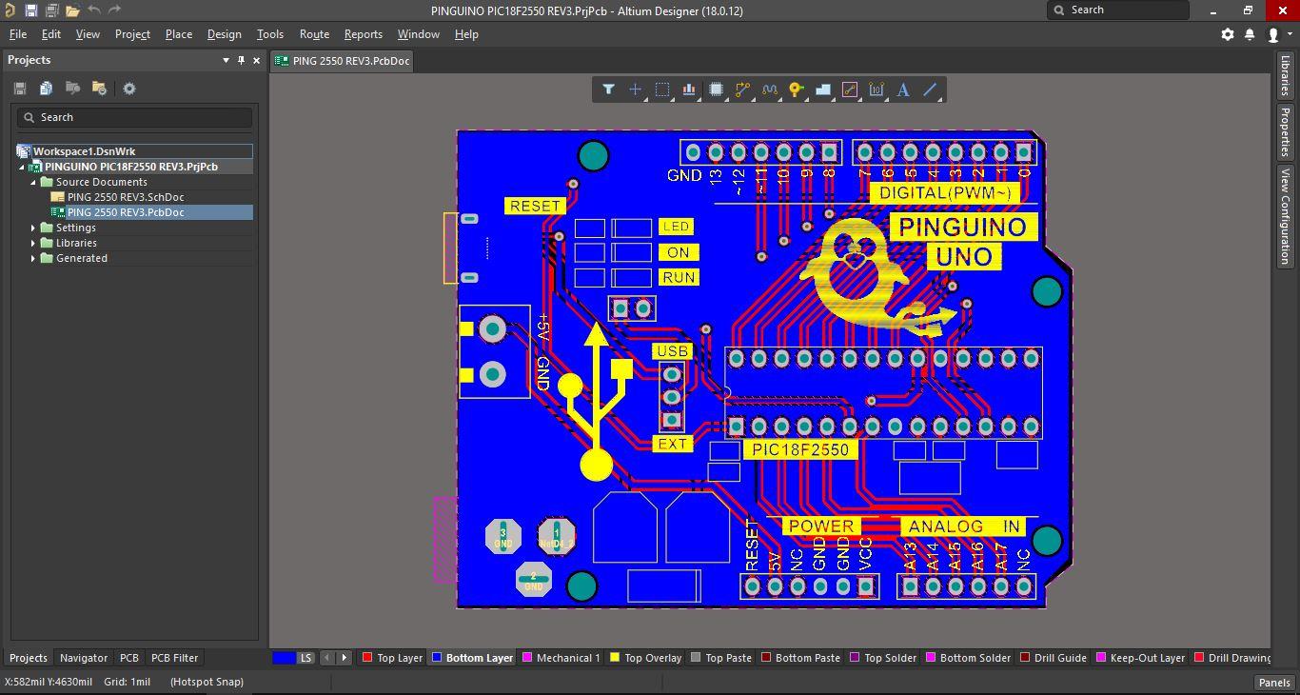This screenshot has height=695, width=1300.
Task: Select the Move Objects crosshair tool
Action: 635,89
